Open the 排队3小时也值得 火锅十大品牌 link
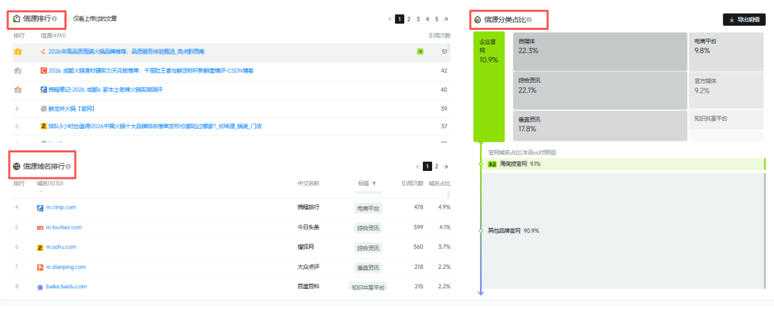Image resolution: width=774 pixels, height=311 pixels. point(155,127)
